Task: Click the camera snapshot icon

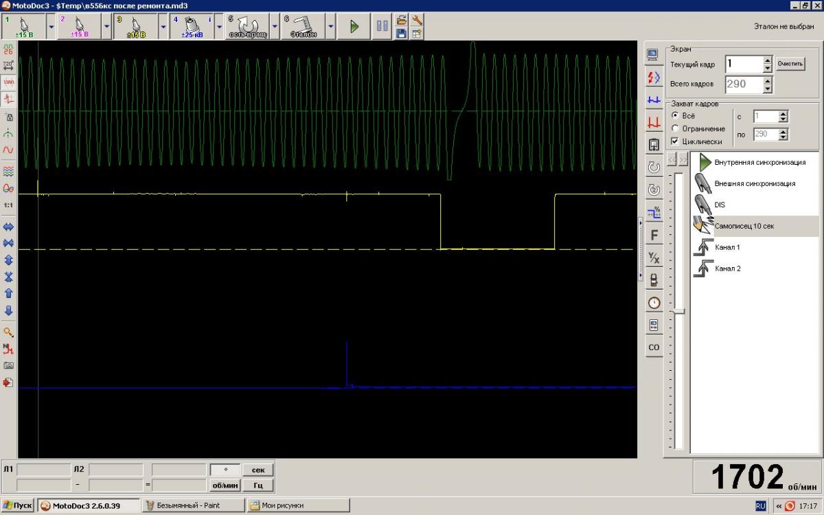Action: coord(9,365)
